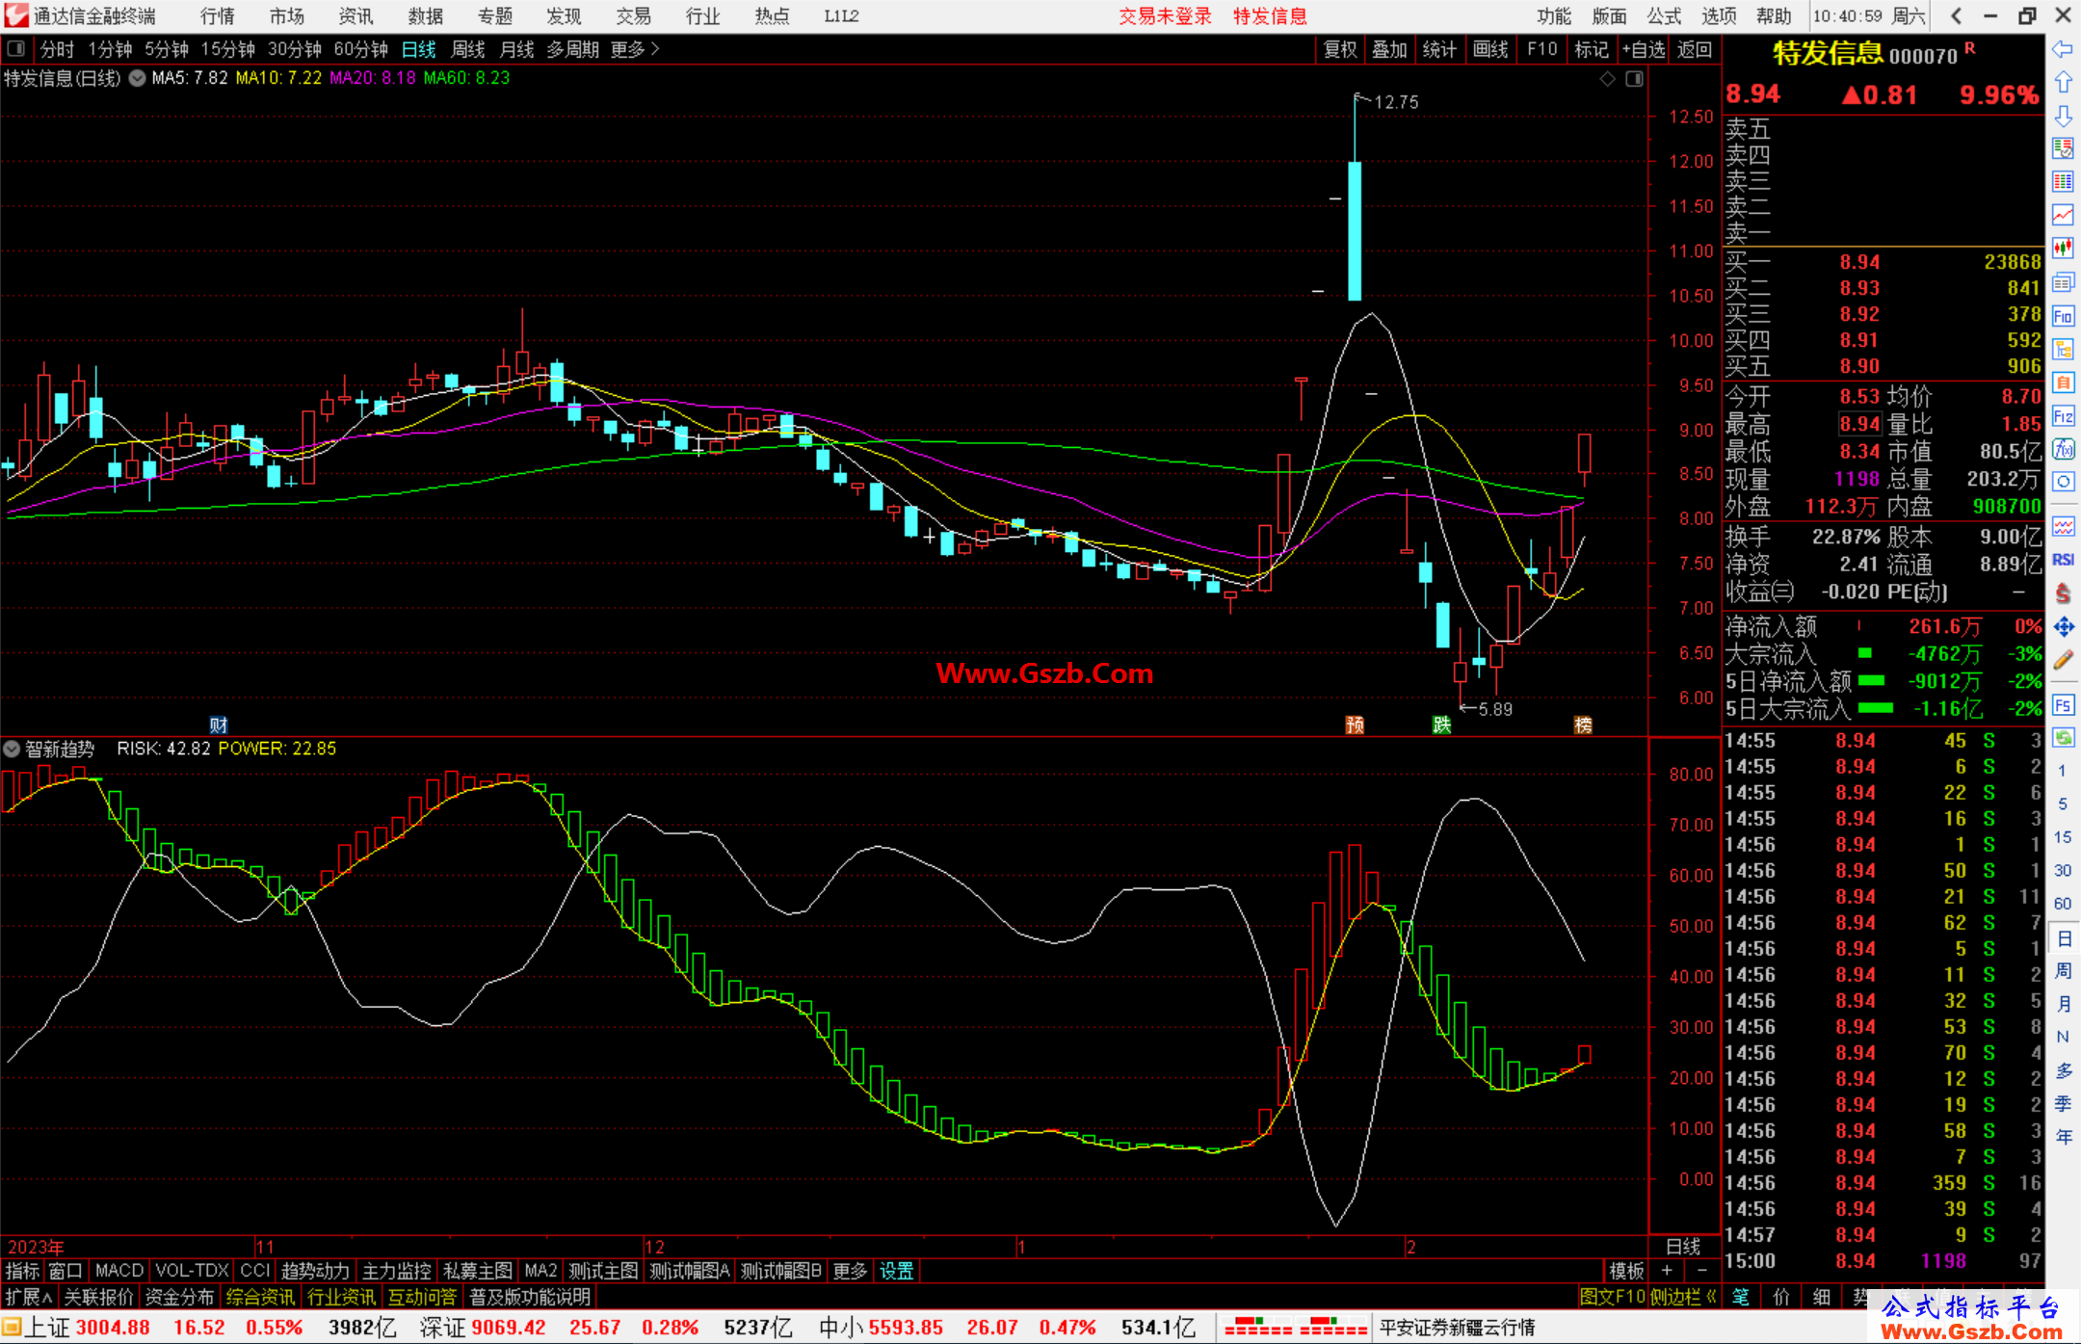Image resolution: width=2081 pixels, height=1344 pixels.
Task: Open the colored quote list grid icon
Action: [2063, 181]
